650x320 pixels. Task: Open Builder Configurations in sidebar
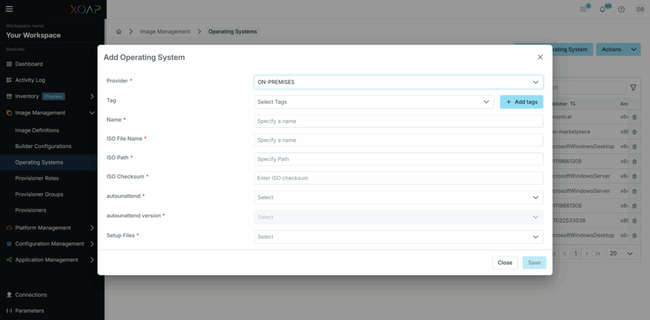point(43,146)
